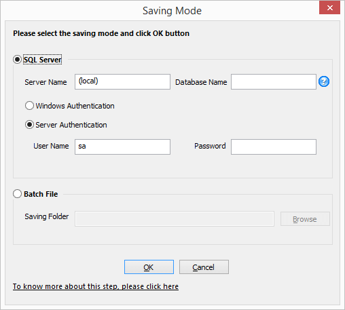Click the 'Please select the saving mode' heading

click(x=101, y=33)
